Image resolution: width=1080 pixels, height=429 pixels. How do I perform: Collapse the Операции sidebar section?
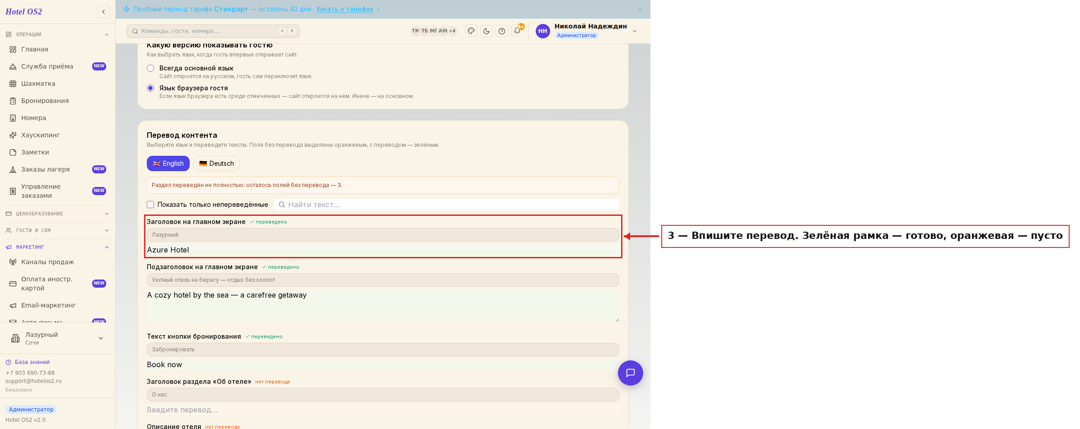[57, 34]
